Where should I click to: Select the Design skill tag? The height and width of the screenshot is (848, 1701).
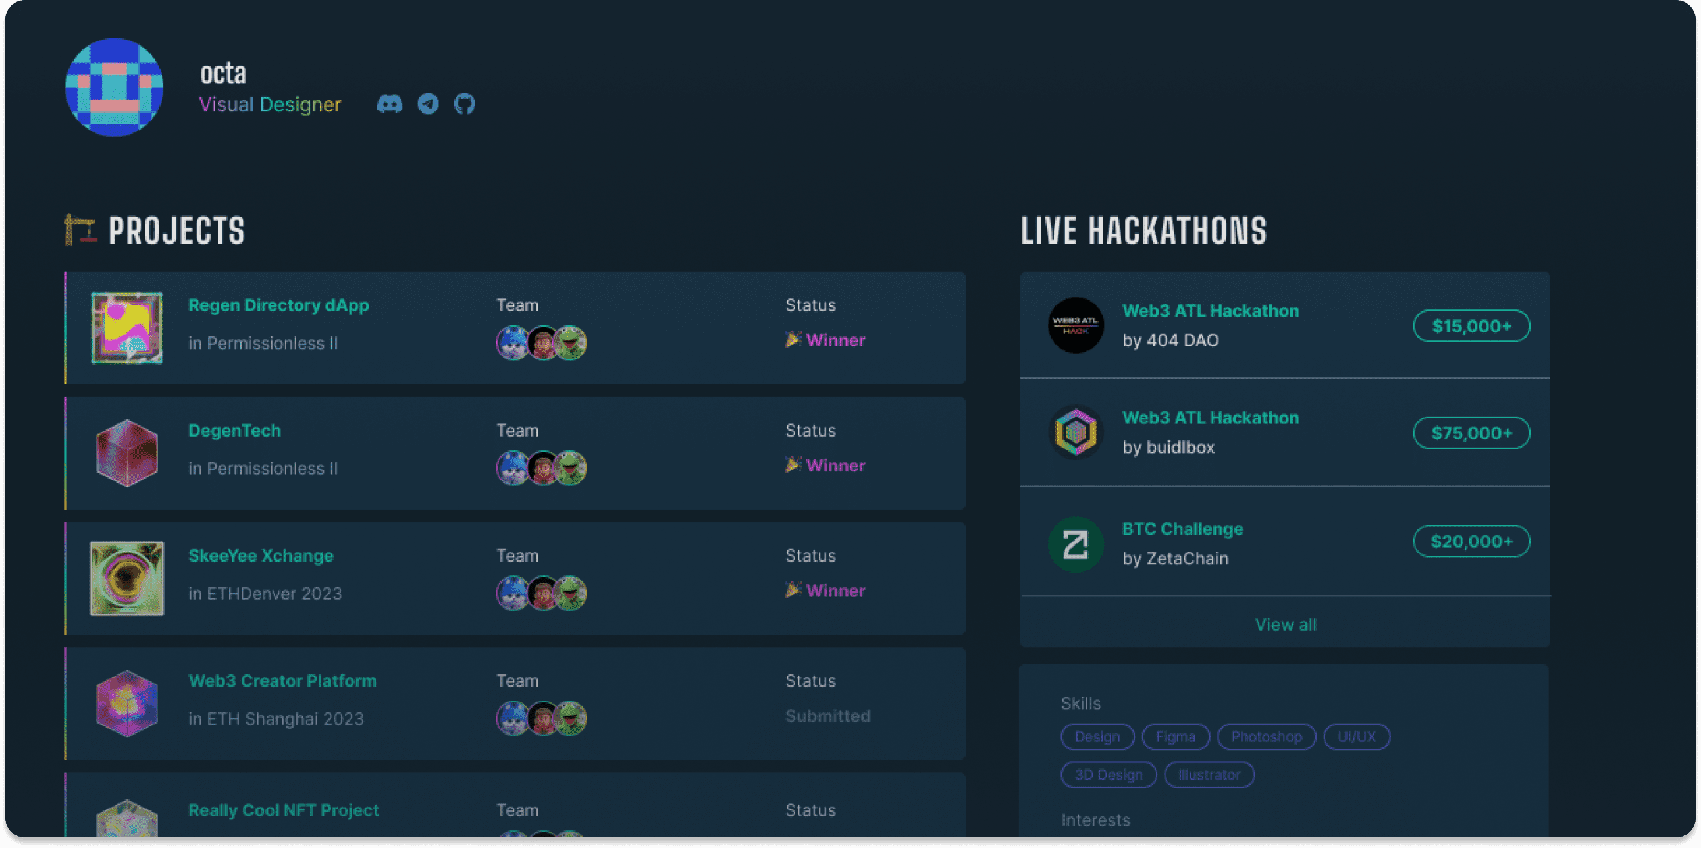(x=1097, y=736)
